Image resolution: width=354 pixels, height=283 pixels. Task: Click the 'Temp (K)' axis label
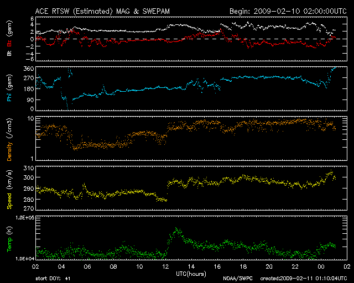tap(9, 239)
